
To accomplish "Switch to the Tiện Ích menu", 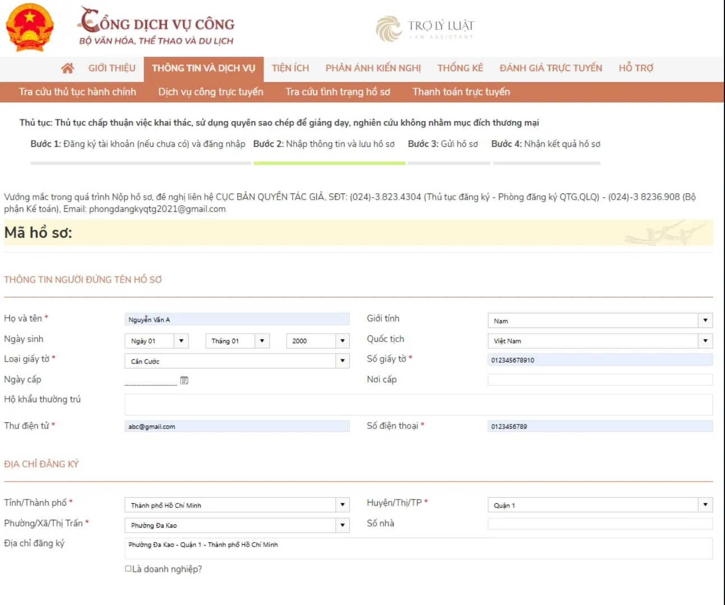I will tap(290, 68).
